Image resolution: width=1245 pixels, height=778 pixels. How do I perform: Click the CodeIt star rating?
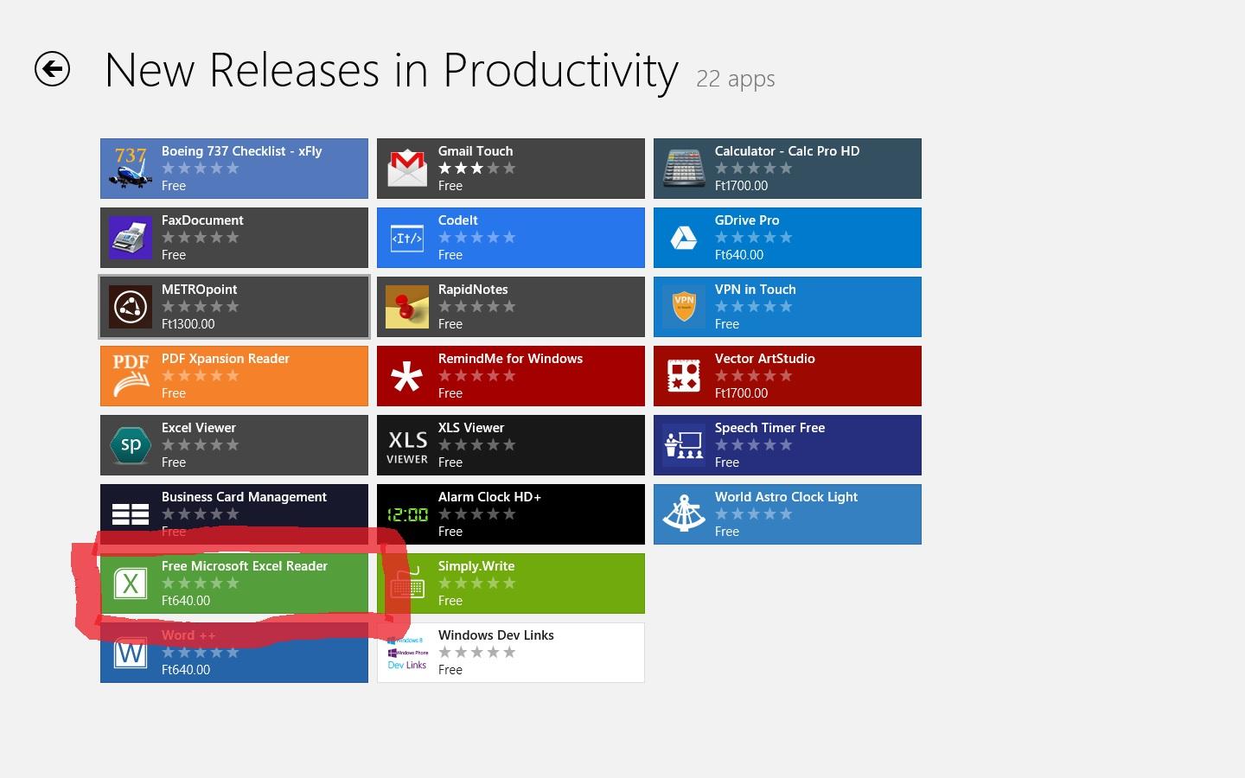tap(476, 238)
